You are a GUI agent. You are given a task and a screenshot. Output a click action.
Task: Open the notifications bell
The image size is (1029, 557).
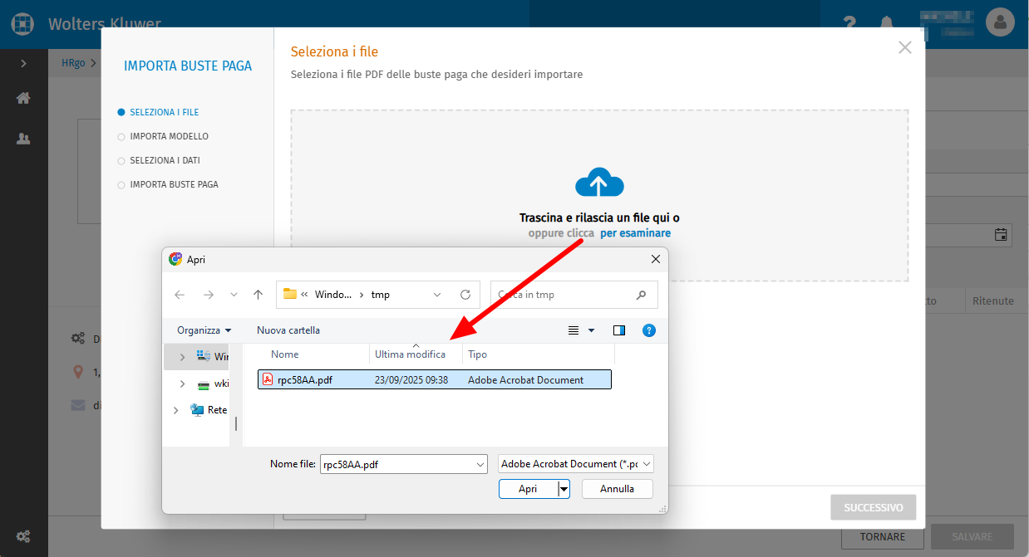888,23
